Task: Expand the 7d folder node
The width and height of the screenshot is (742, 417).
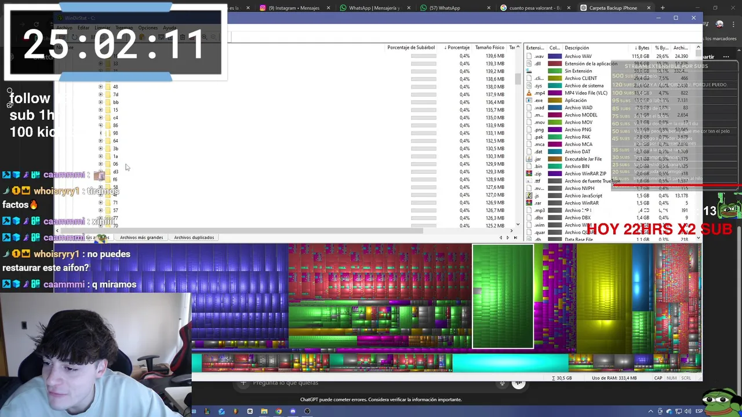Action: tap(100, 94)
